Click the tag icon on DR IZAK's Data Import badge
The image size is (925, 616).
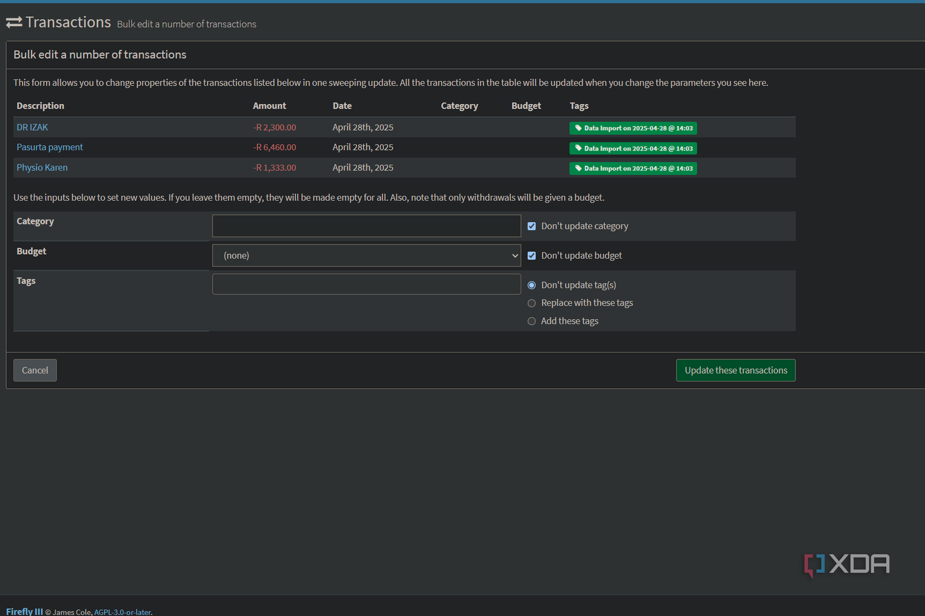pyautogui.click(x=578, y=128)
